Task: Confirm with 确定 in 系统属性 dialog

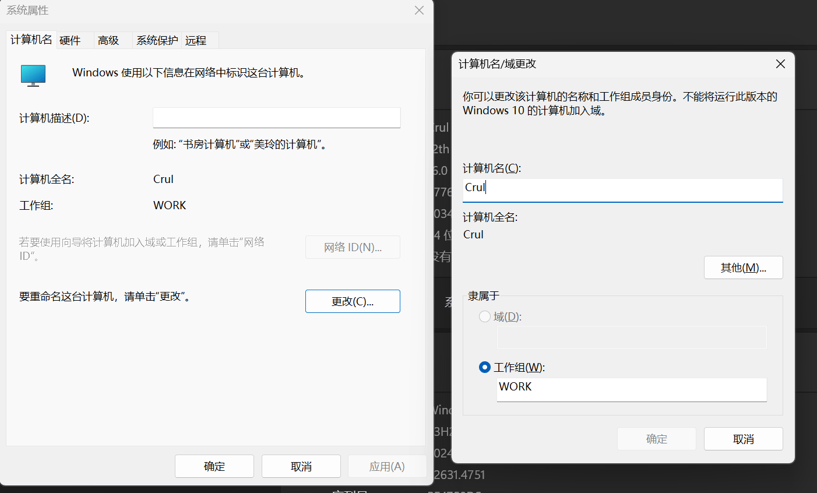Action: [214, 466]
